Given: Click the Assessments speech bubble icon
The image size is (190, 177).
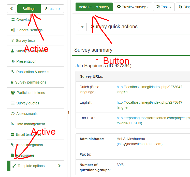Looking at the screenshot, I should click(13, 114).
